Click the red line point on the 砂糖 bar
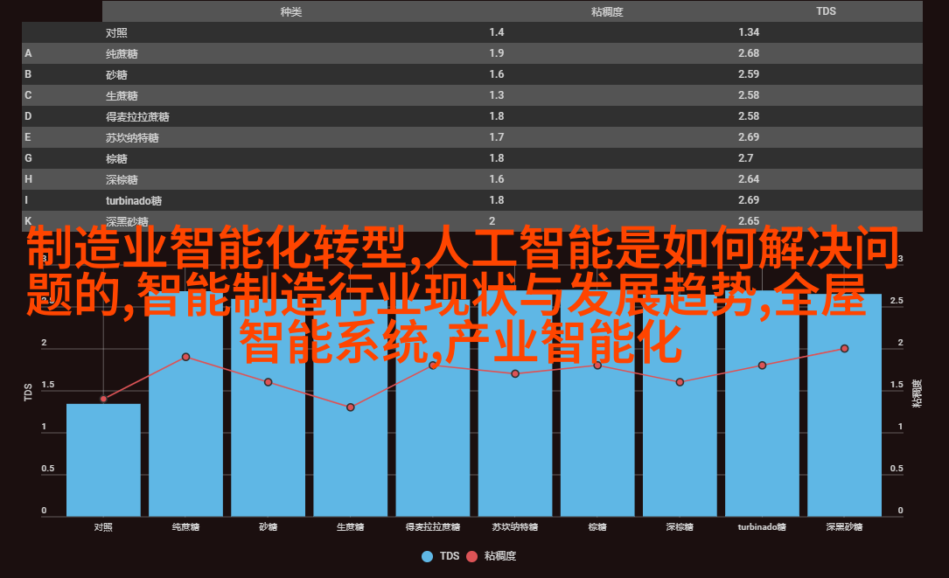949x578 pixels. [x=269, y=382]
